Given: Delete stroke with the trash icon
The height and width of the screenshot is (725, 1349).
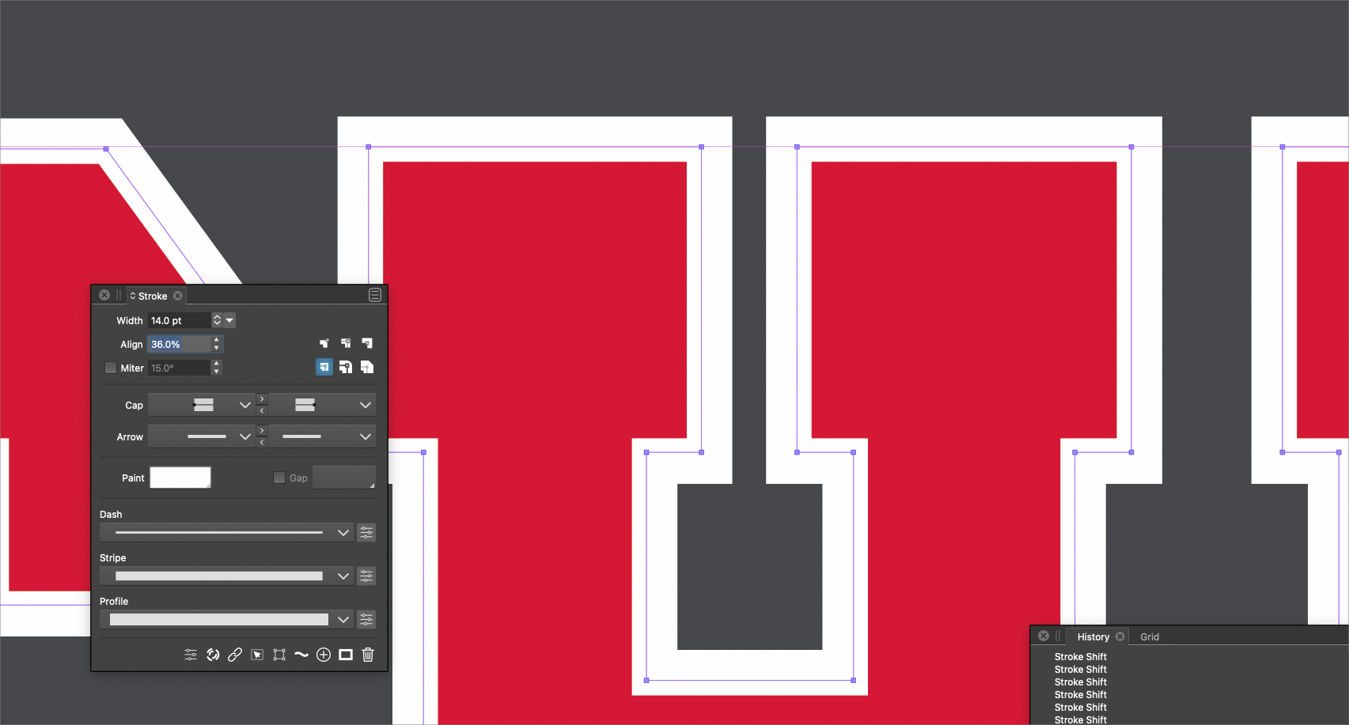Looking at the screenshot, I should click(368, 655).
